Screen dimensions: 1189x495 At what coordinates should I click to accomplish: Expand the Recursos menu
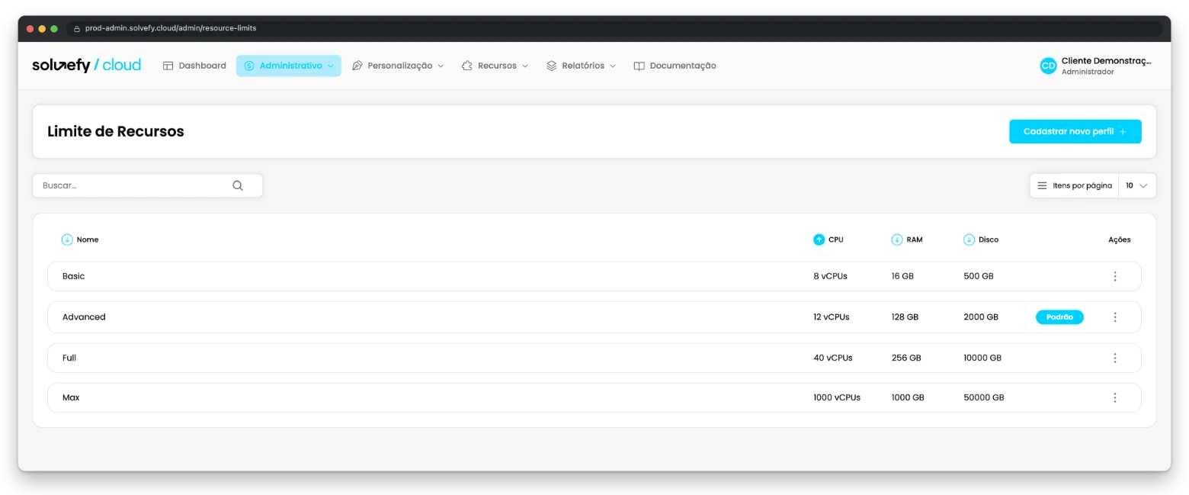(495, 66)
